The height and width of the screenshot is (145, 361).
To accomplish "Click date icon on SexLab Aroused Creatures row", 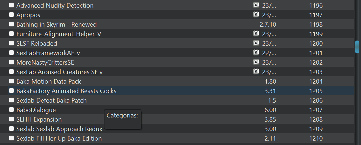I will (256, 72).
